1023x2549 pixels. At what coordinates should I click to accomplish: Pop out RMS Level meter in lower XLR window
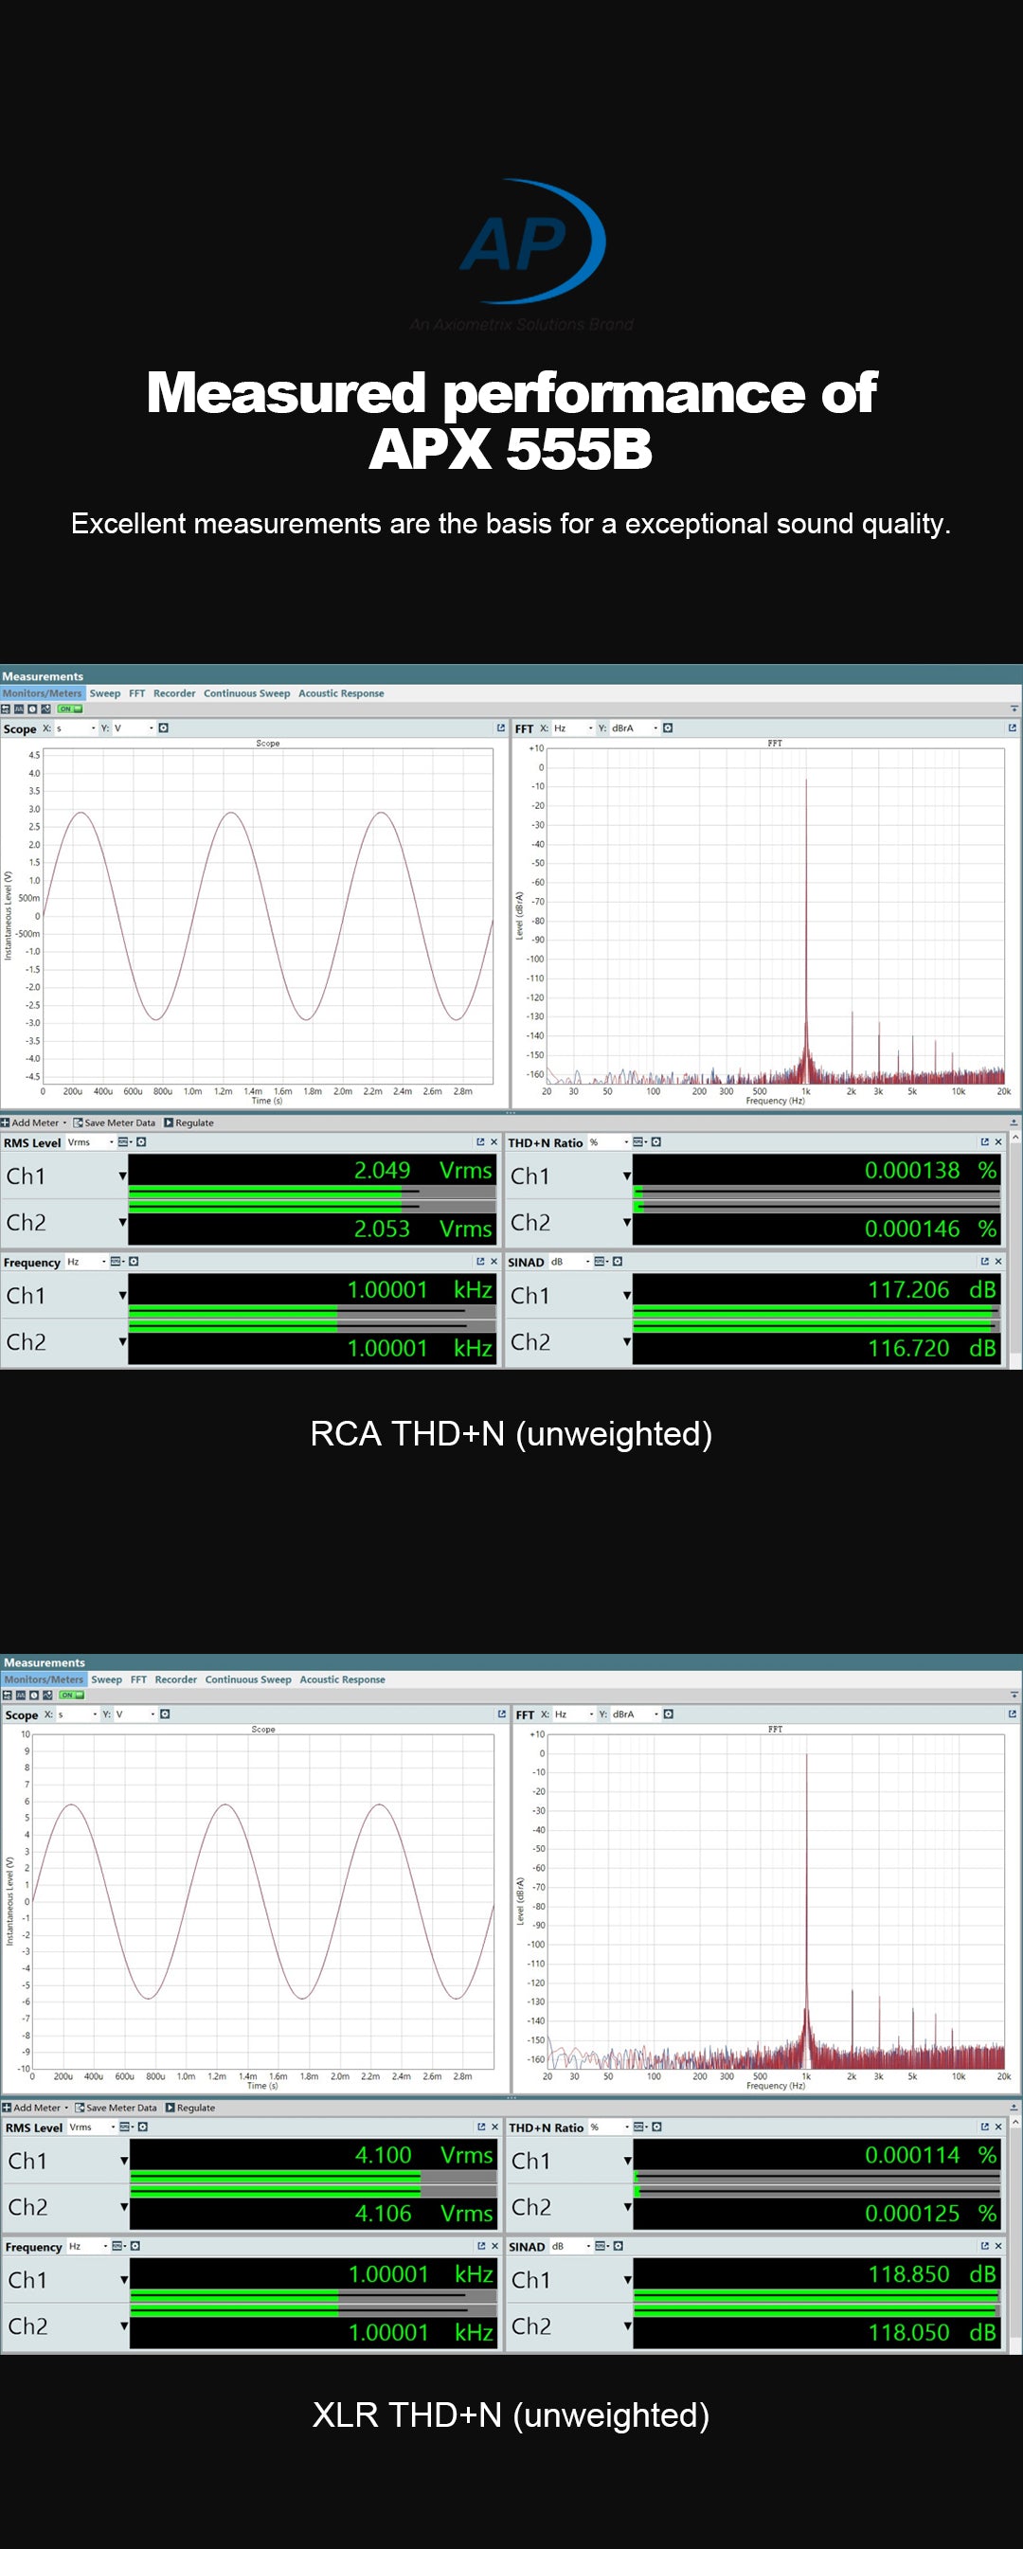click(x=481, y=2127)
